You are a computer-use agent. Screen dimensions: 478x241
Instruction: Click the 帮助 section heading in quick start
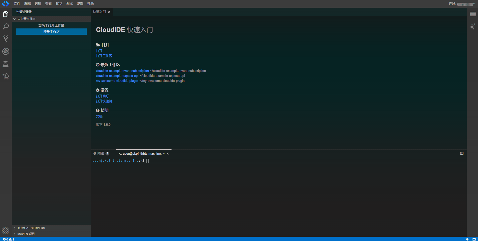point(102,111)
